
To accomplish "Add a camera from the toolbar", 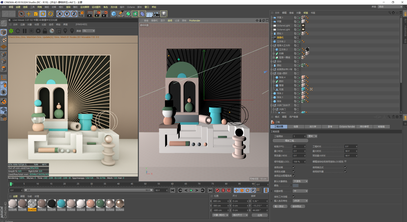I will [156, 14].
